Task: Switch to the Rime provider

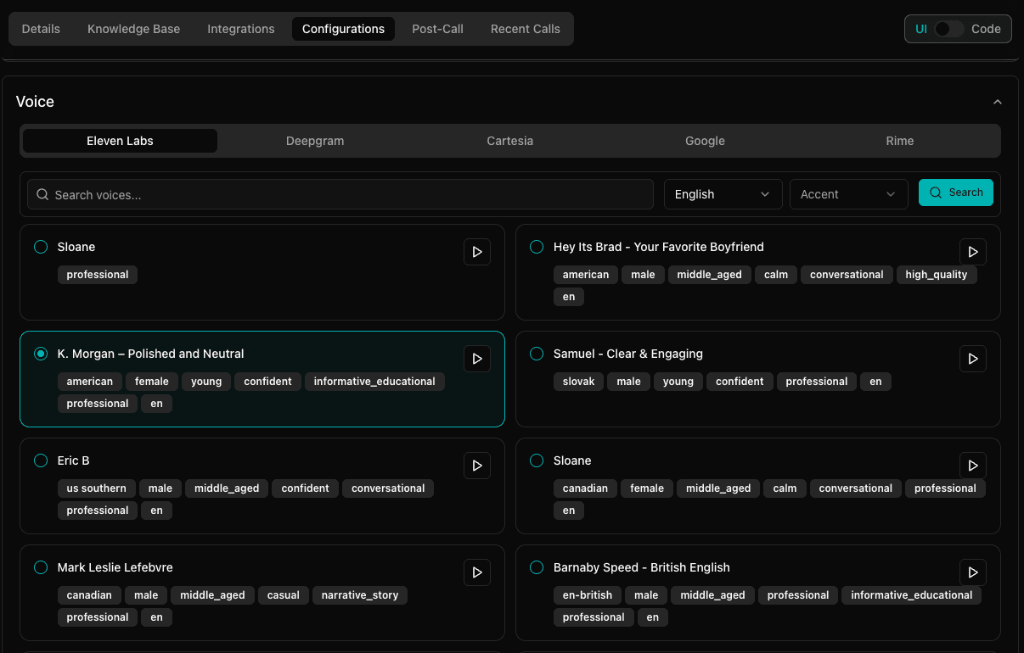Action: click(899, 141)
